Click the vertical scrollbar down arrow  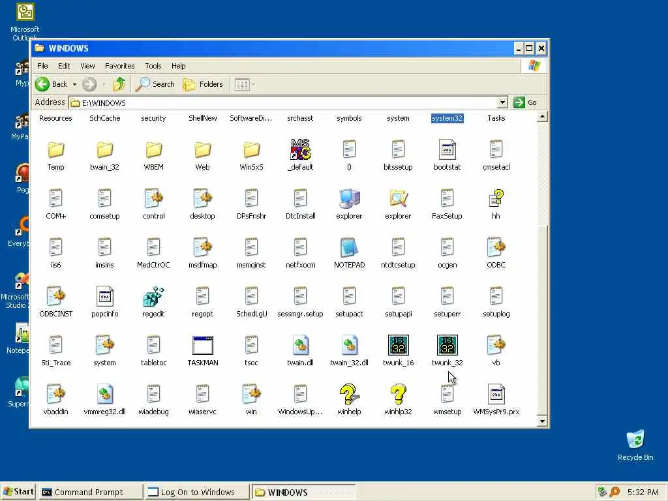(x=542, y=421)
